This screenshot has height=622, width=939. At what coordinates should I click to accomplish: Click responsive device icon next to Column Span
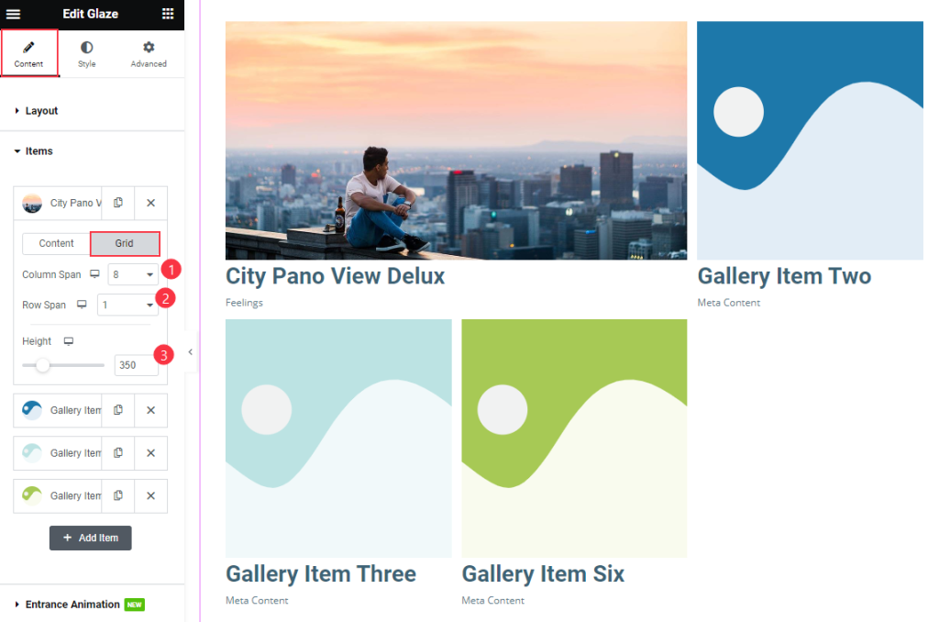tap(94, 274)
